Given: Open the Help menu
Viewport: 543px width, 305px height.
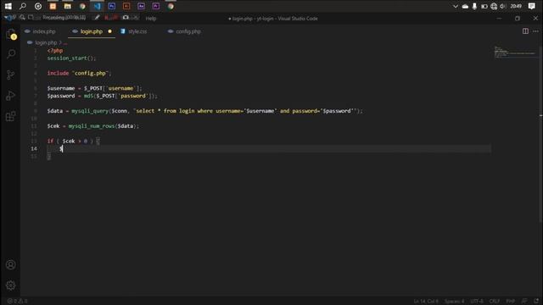Looking at the screenshot, I should point(151,19).
